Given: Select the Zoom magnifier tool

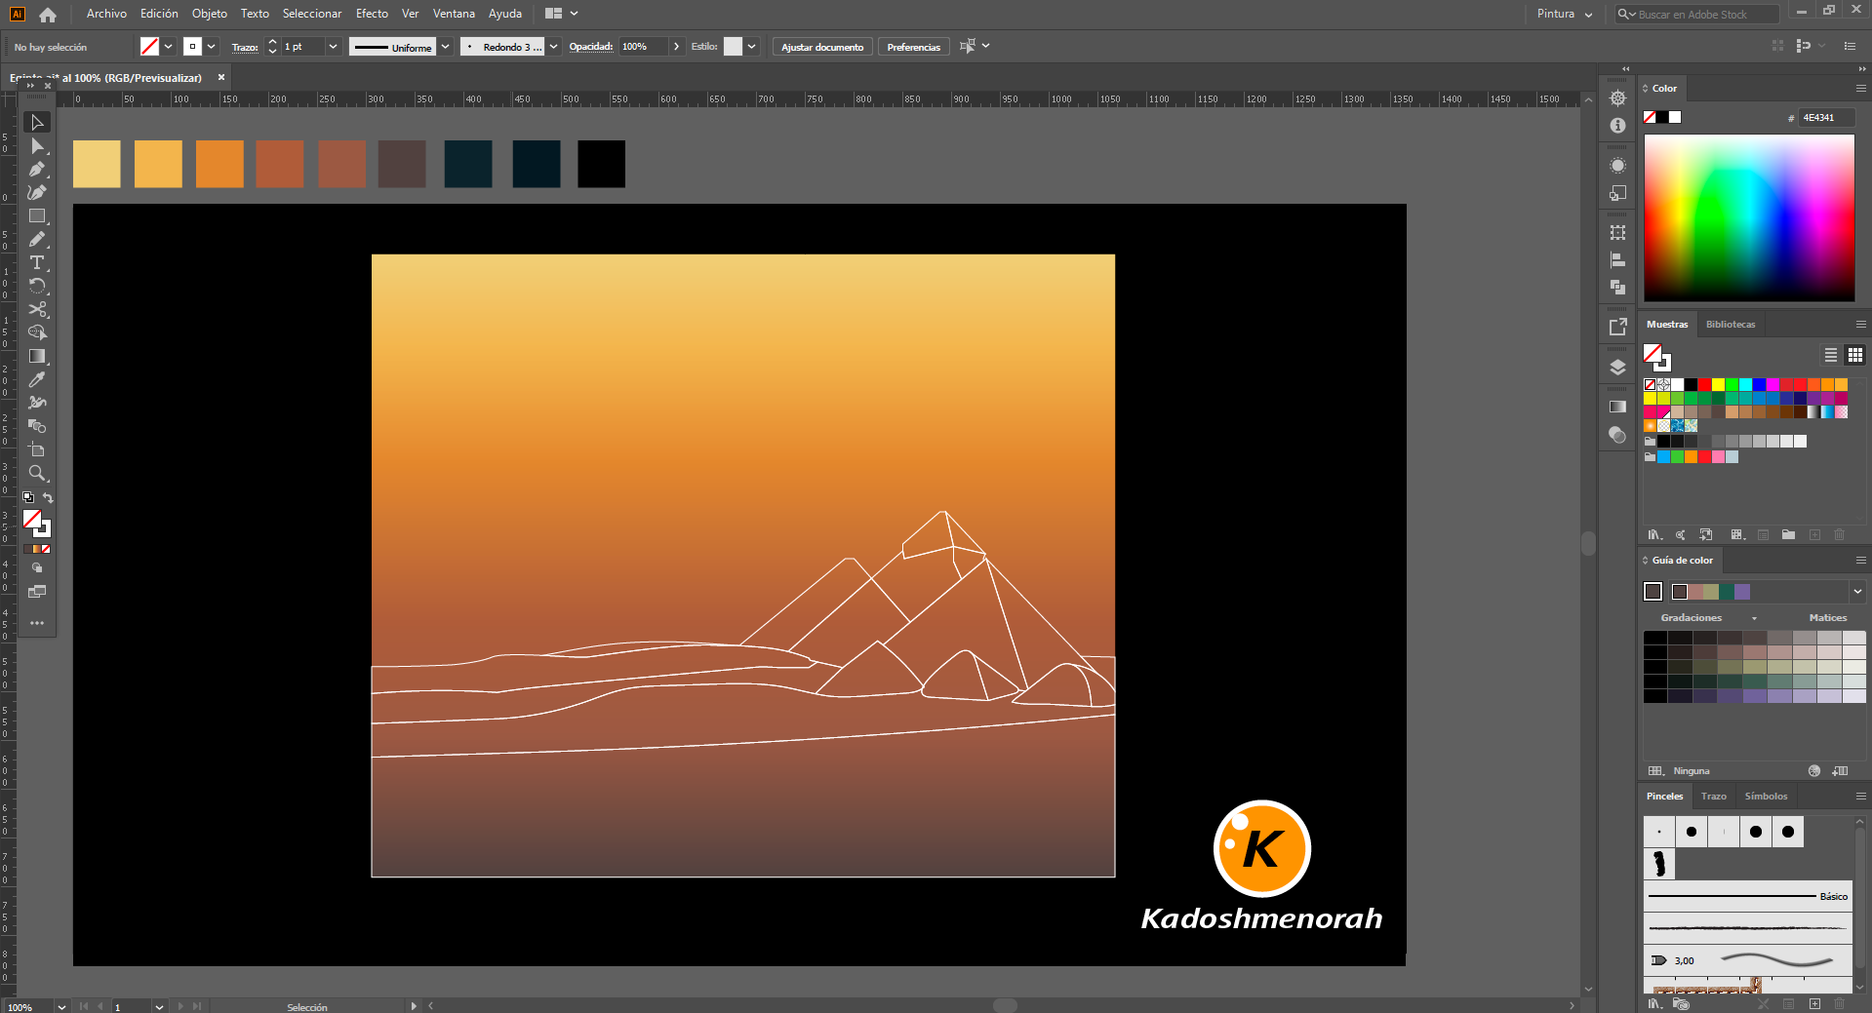Looking at the screenshot, I should coord(37,473).
